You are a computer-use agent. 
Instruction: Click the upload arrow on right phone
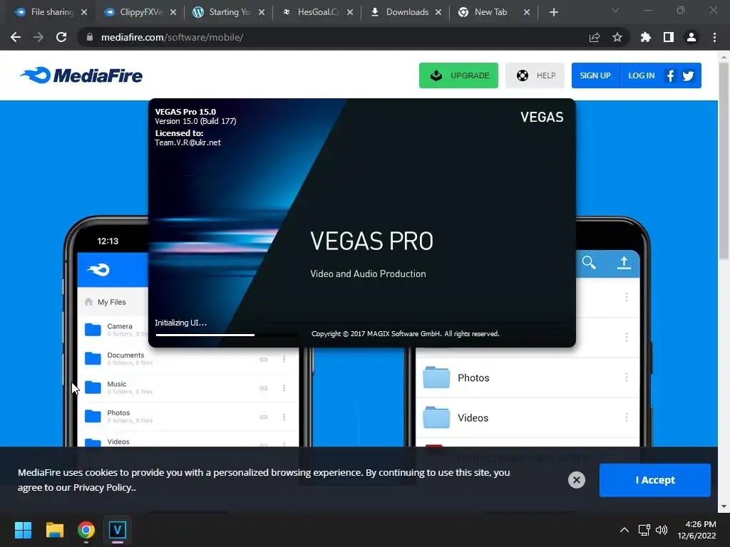tap(624, 263)
